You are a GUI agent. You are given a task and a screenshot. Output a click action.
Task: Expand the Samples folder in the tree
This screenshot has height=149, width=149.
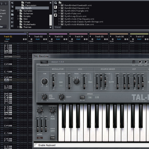coord(18,11)
